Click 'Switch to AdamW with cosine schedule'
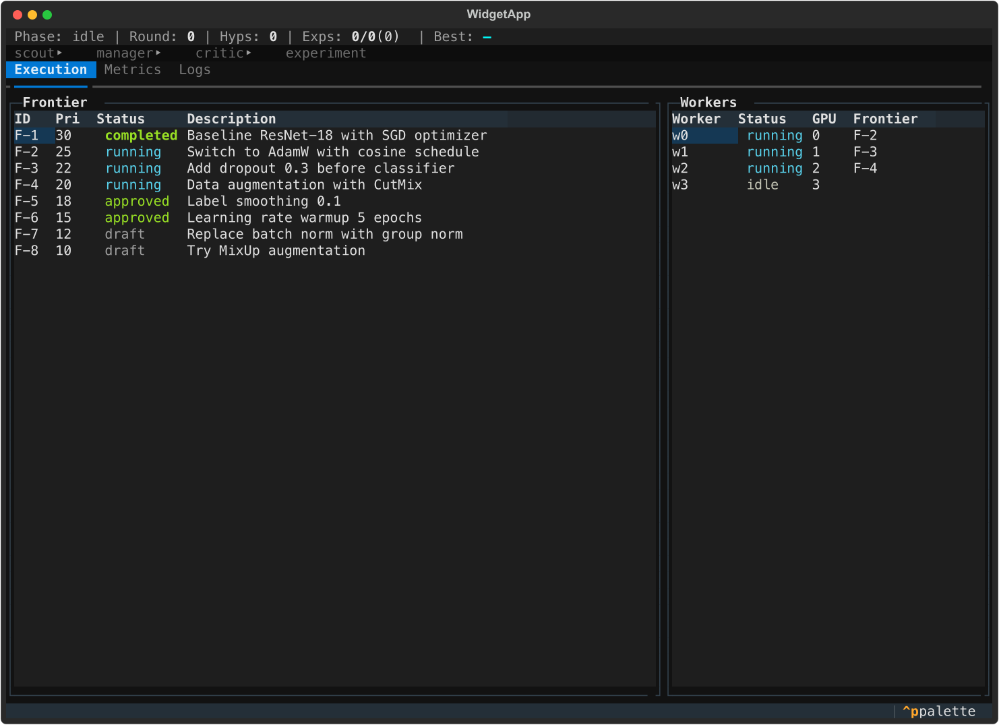 pos(333,152)
